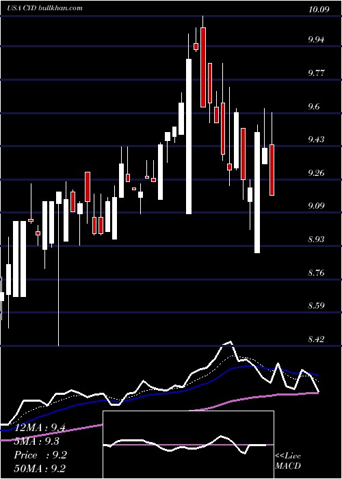342x479 pixels.
Task: Click the 8.76 price axis label
Action: [x=316, y=273]
